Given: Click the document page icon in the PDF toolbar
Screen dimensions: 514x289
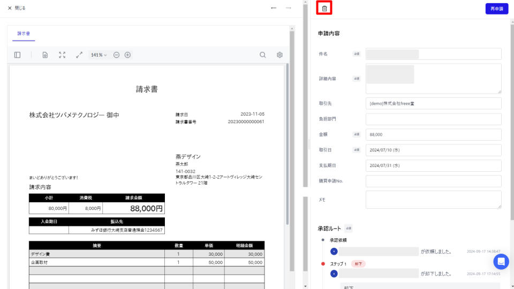Looking at the screenshot, I should [x=45, y=55].
